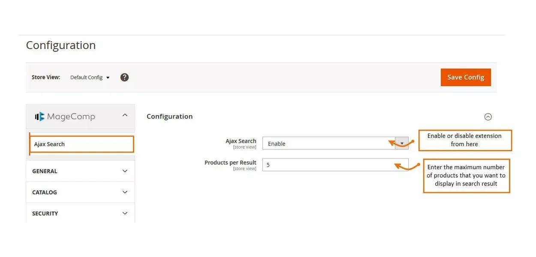The height and width of the screenshot is (257, 536).
Task: Select the Ajax Search sidebar item
Action: pos(81,144)
